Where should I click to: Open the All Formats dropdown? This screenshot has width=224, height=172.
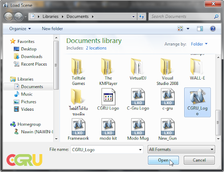pos(181,149)
